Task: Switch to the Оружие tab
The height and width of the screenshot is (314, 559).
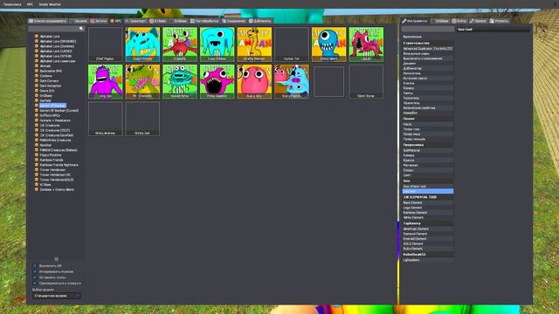Action: [79, 21]
